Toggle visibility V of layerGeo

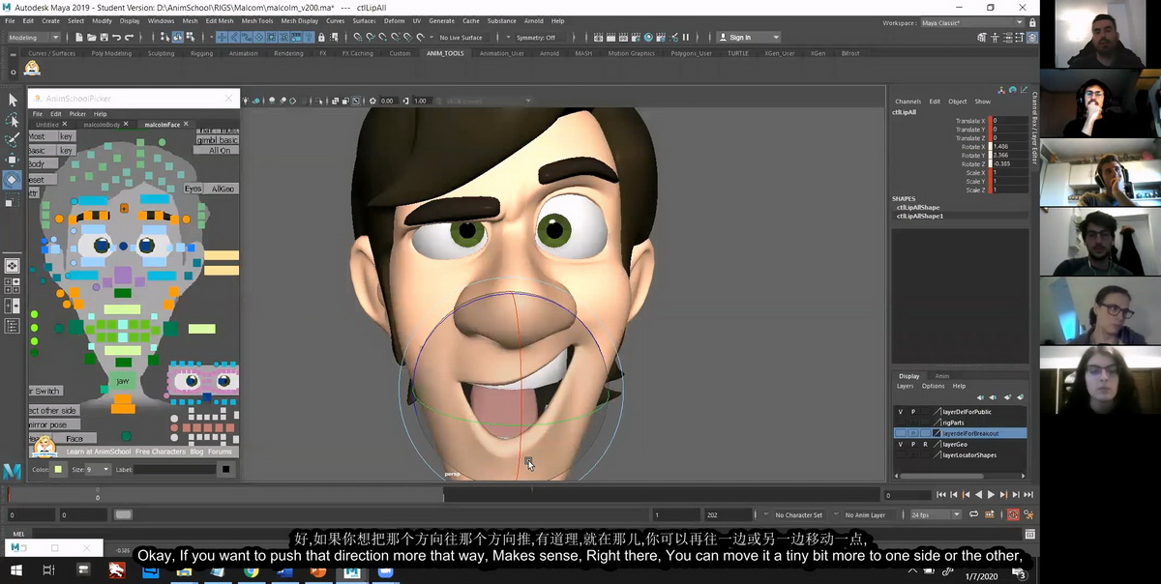pos(901,444)
